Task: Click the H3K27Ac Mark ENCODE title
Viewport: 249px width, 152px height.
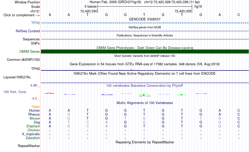Action: click(145, 74)
